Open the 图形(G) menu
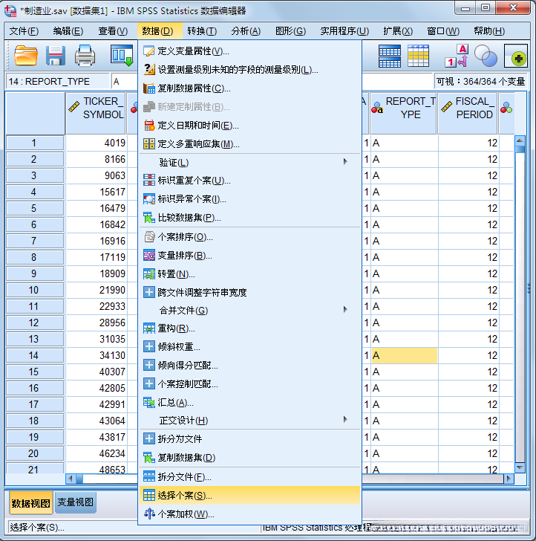This screenshot has height=541, width=536. coord(290,31)
